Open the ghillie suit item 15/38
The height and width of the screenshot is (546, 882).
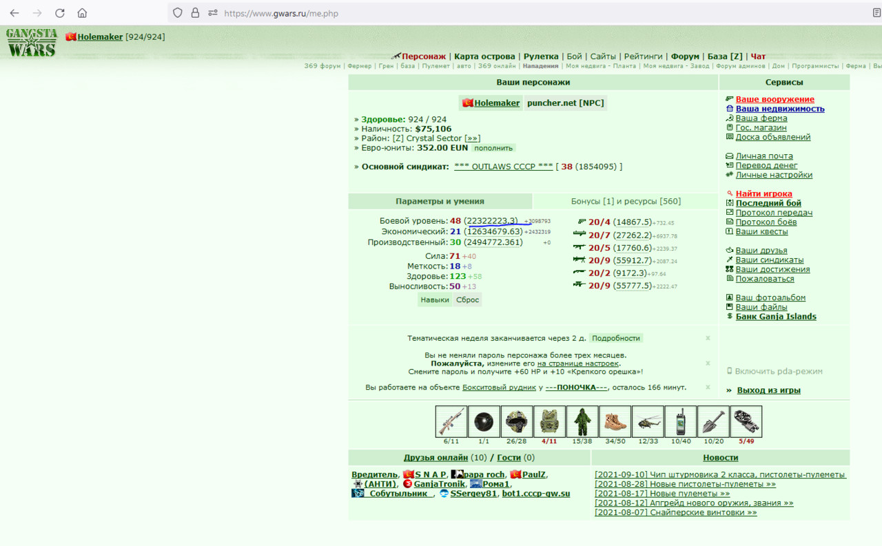582,421
